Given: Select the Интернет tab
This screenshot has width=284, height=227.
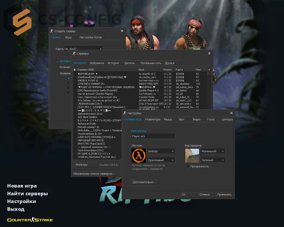Looking at the screenshot, I should pyautogui.click(x=80, y=63).
